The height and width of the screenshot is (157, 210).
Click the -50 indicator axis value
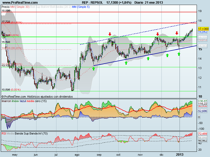[200, 123]
